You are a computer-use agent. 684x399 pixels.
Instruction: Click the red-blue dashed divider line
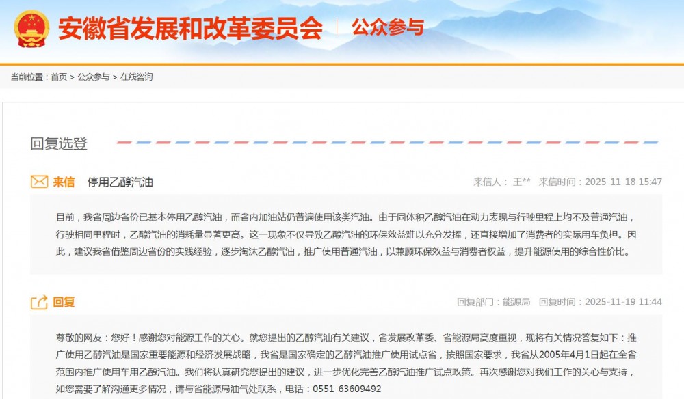pos(386,143)
